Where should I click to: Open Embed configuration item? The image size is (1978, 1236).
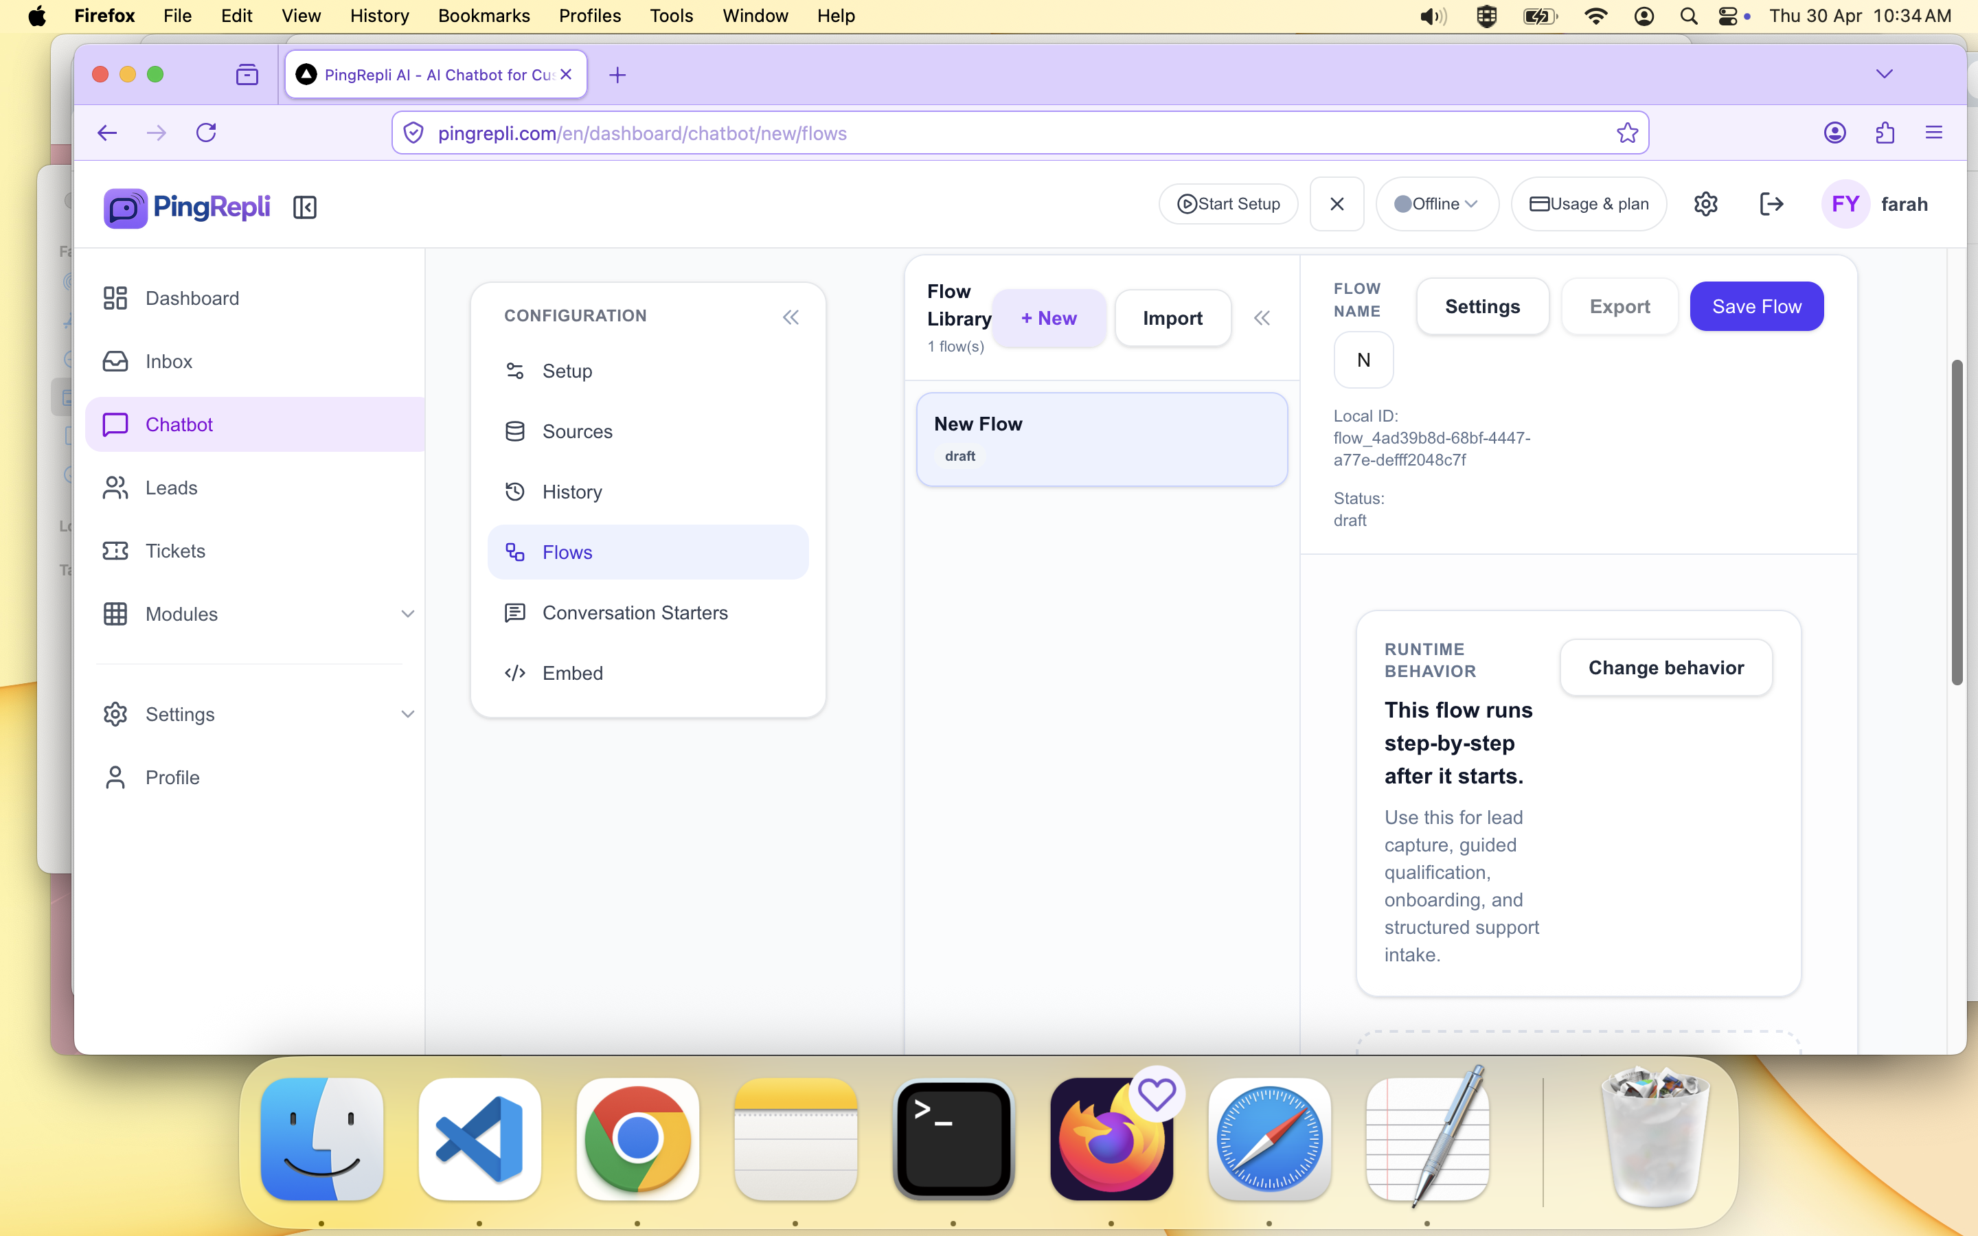648,674
